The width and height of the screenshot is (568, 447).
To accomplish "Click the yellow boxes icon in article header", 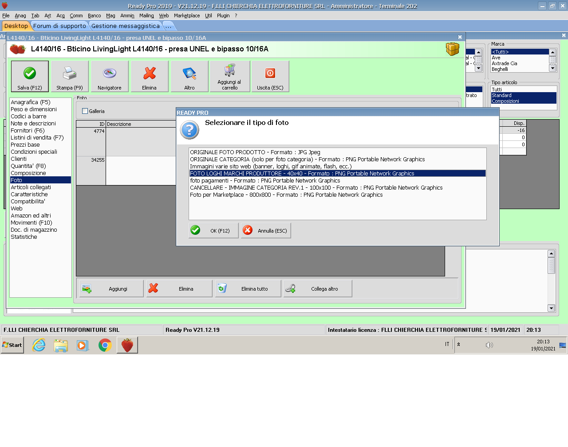I will 453,49.
